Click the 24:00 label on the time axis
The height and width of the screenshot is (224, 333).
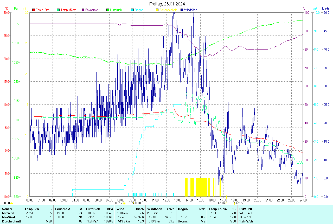[303, 200]
